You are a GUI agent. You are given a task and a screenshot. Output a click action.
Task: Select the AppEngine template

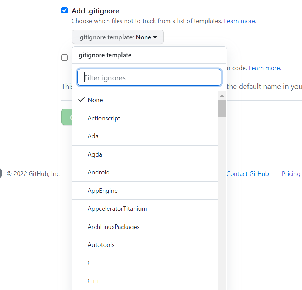[103, 191]
